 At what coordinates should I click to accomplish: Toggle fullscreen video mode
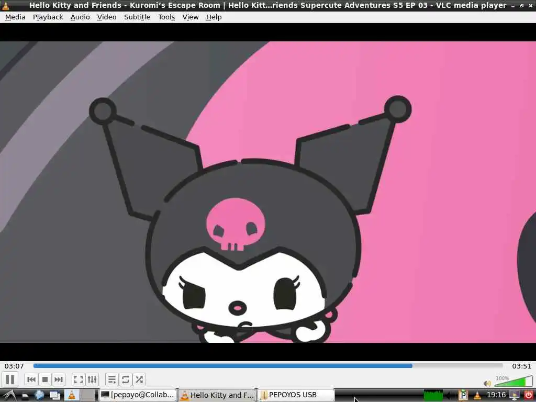coord(79,379)
